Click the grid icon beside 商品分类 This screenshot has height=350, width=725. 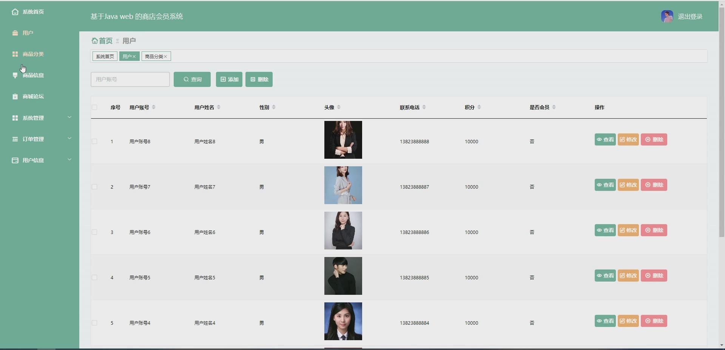[x=15, y=54]
